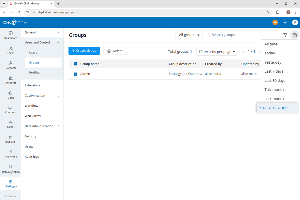This screenshot has width=300, height=200.
Task: Open the Dashboard from the sidebar
Action: pyautogui.click(x=11, y=35)
